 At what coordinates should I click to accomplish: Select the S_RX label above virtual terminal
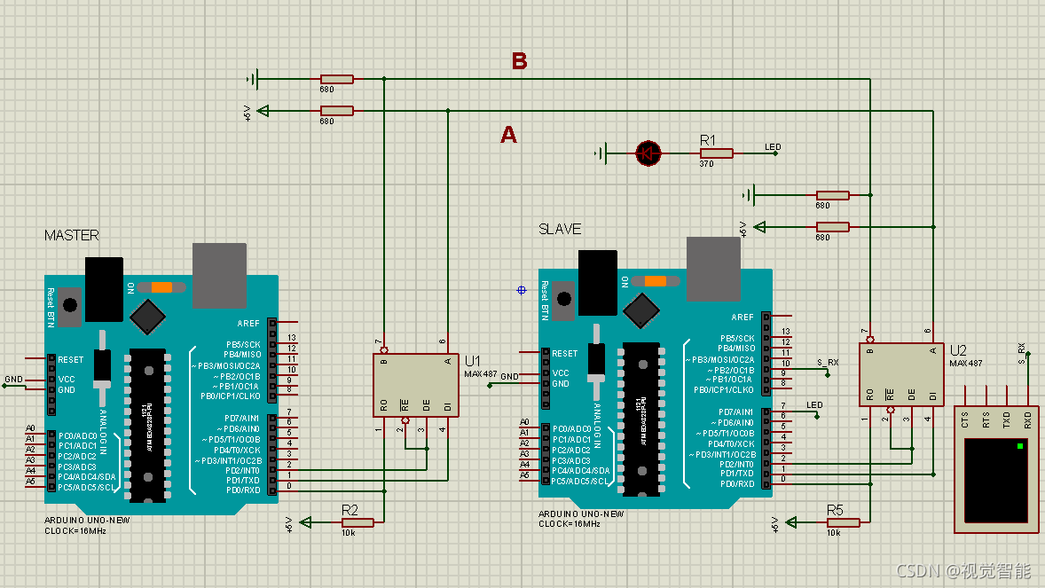pos(1021,353)
